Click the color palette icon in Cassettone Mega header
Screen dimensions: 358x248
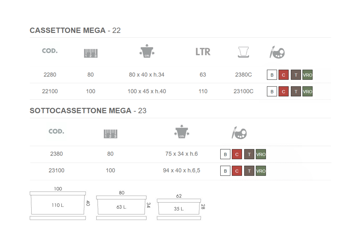277,52
